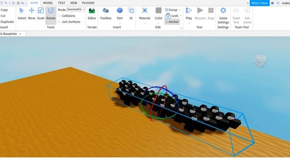Enable the Collisions checkbox
This screenshot has width=290, height=163.
pos(59,16)
